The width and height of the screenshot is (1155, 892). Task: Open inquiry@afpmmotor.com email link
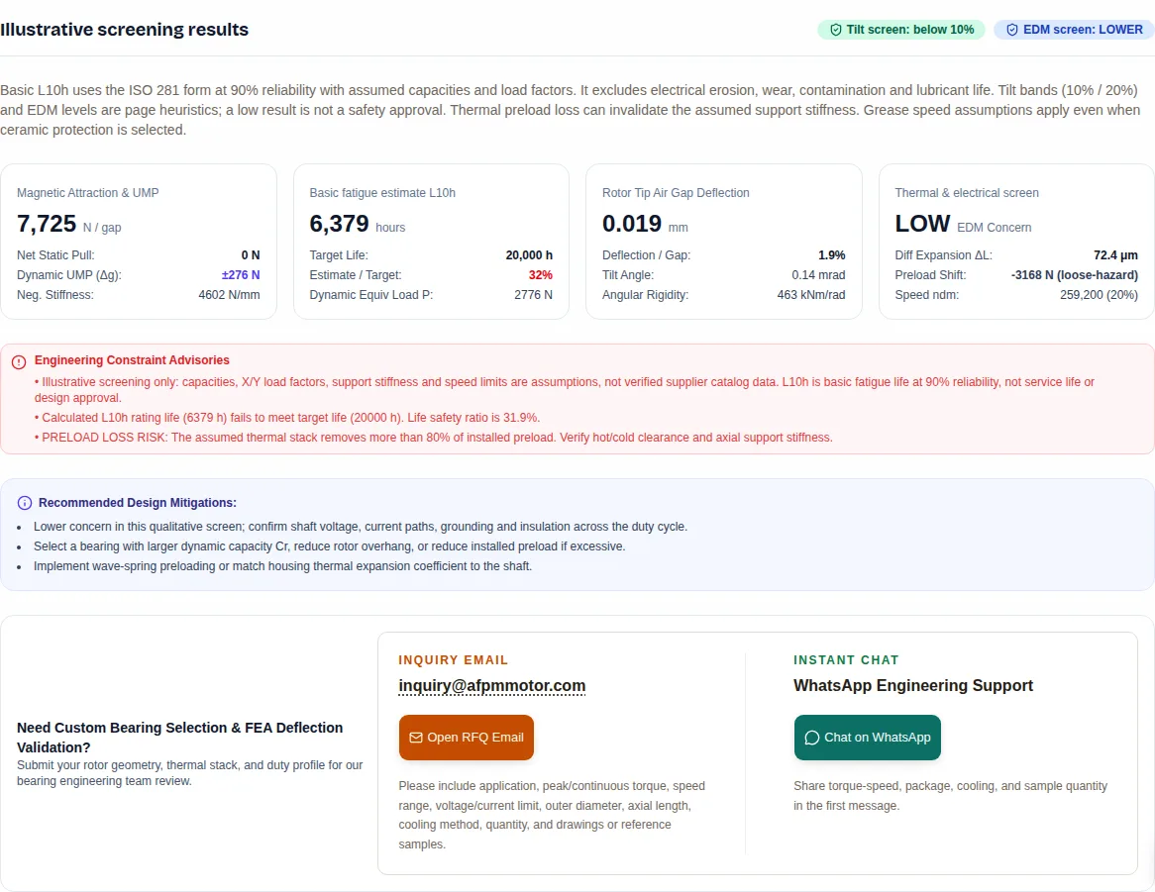492,686
